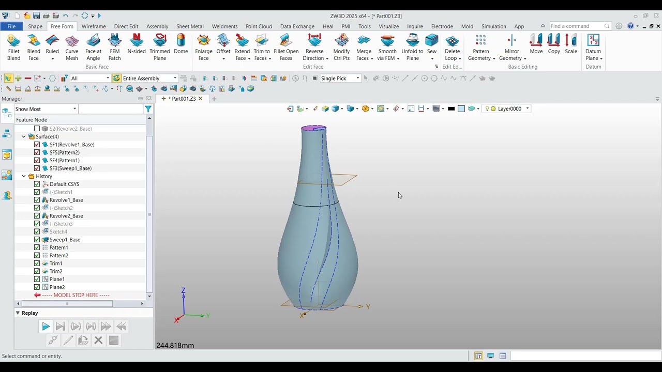
Task: Check the S2(Revolve2_Base) checkbox
Action: pos(37,129)
